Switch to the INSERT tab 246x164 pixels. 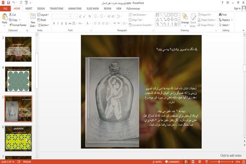click(29, 9)
